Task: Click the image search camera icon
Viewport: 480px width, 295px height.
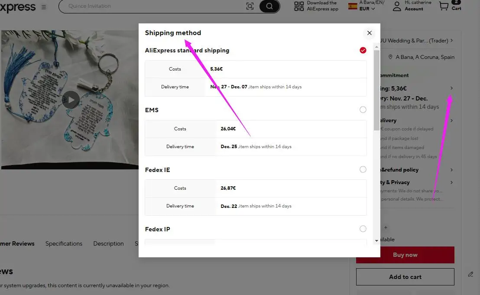Action: coord(250,6)
